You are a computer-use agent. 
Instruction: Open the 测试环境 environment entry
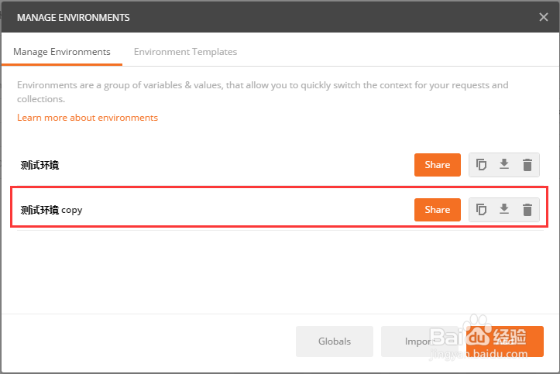coord(40,165)
